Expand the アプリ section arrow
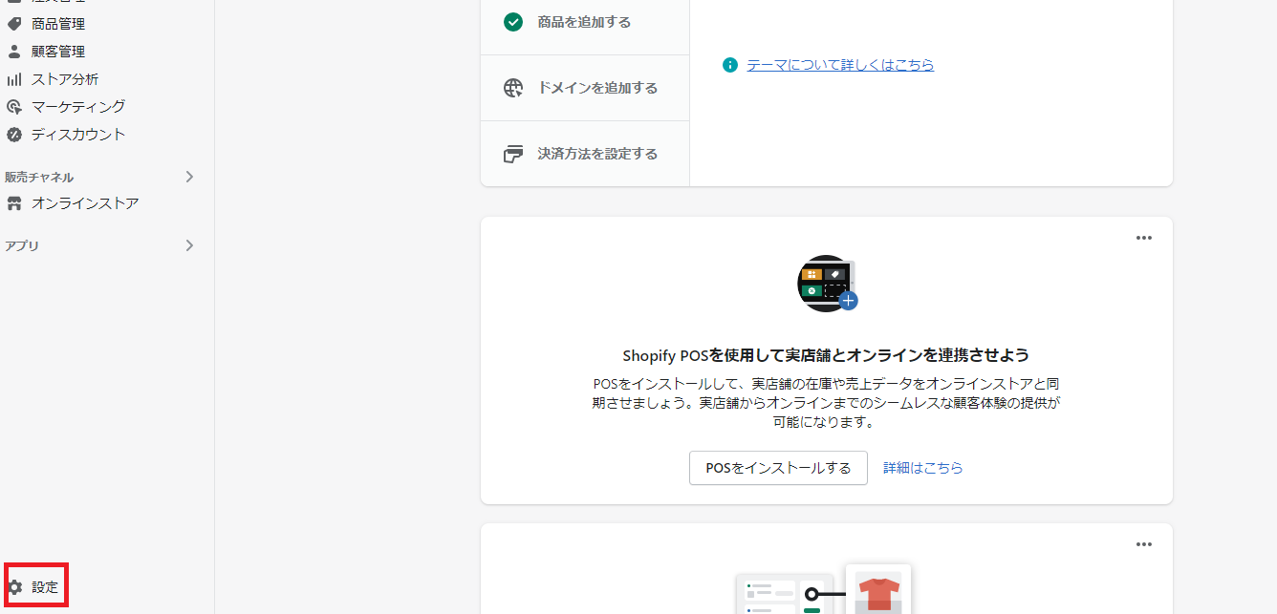 point(189,245)
